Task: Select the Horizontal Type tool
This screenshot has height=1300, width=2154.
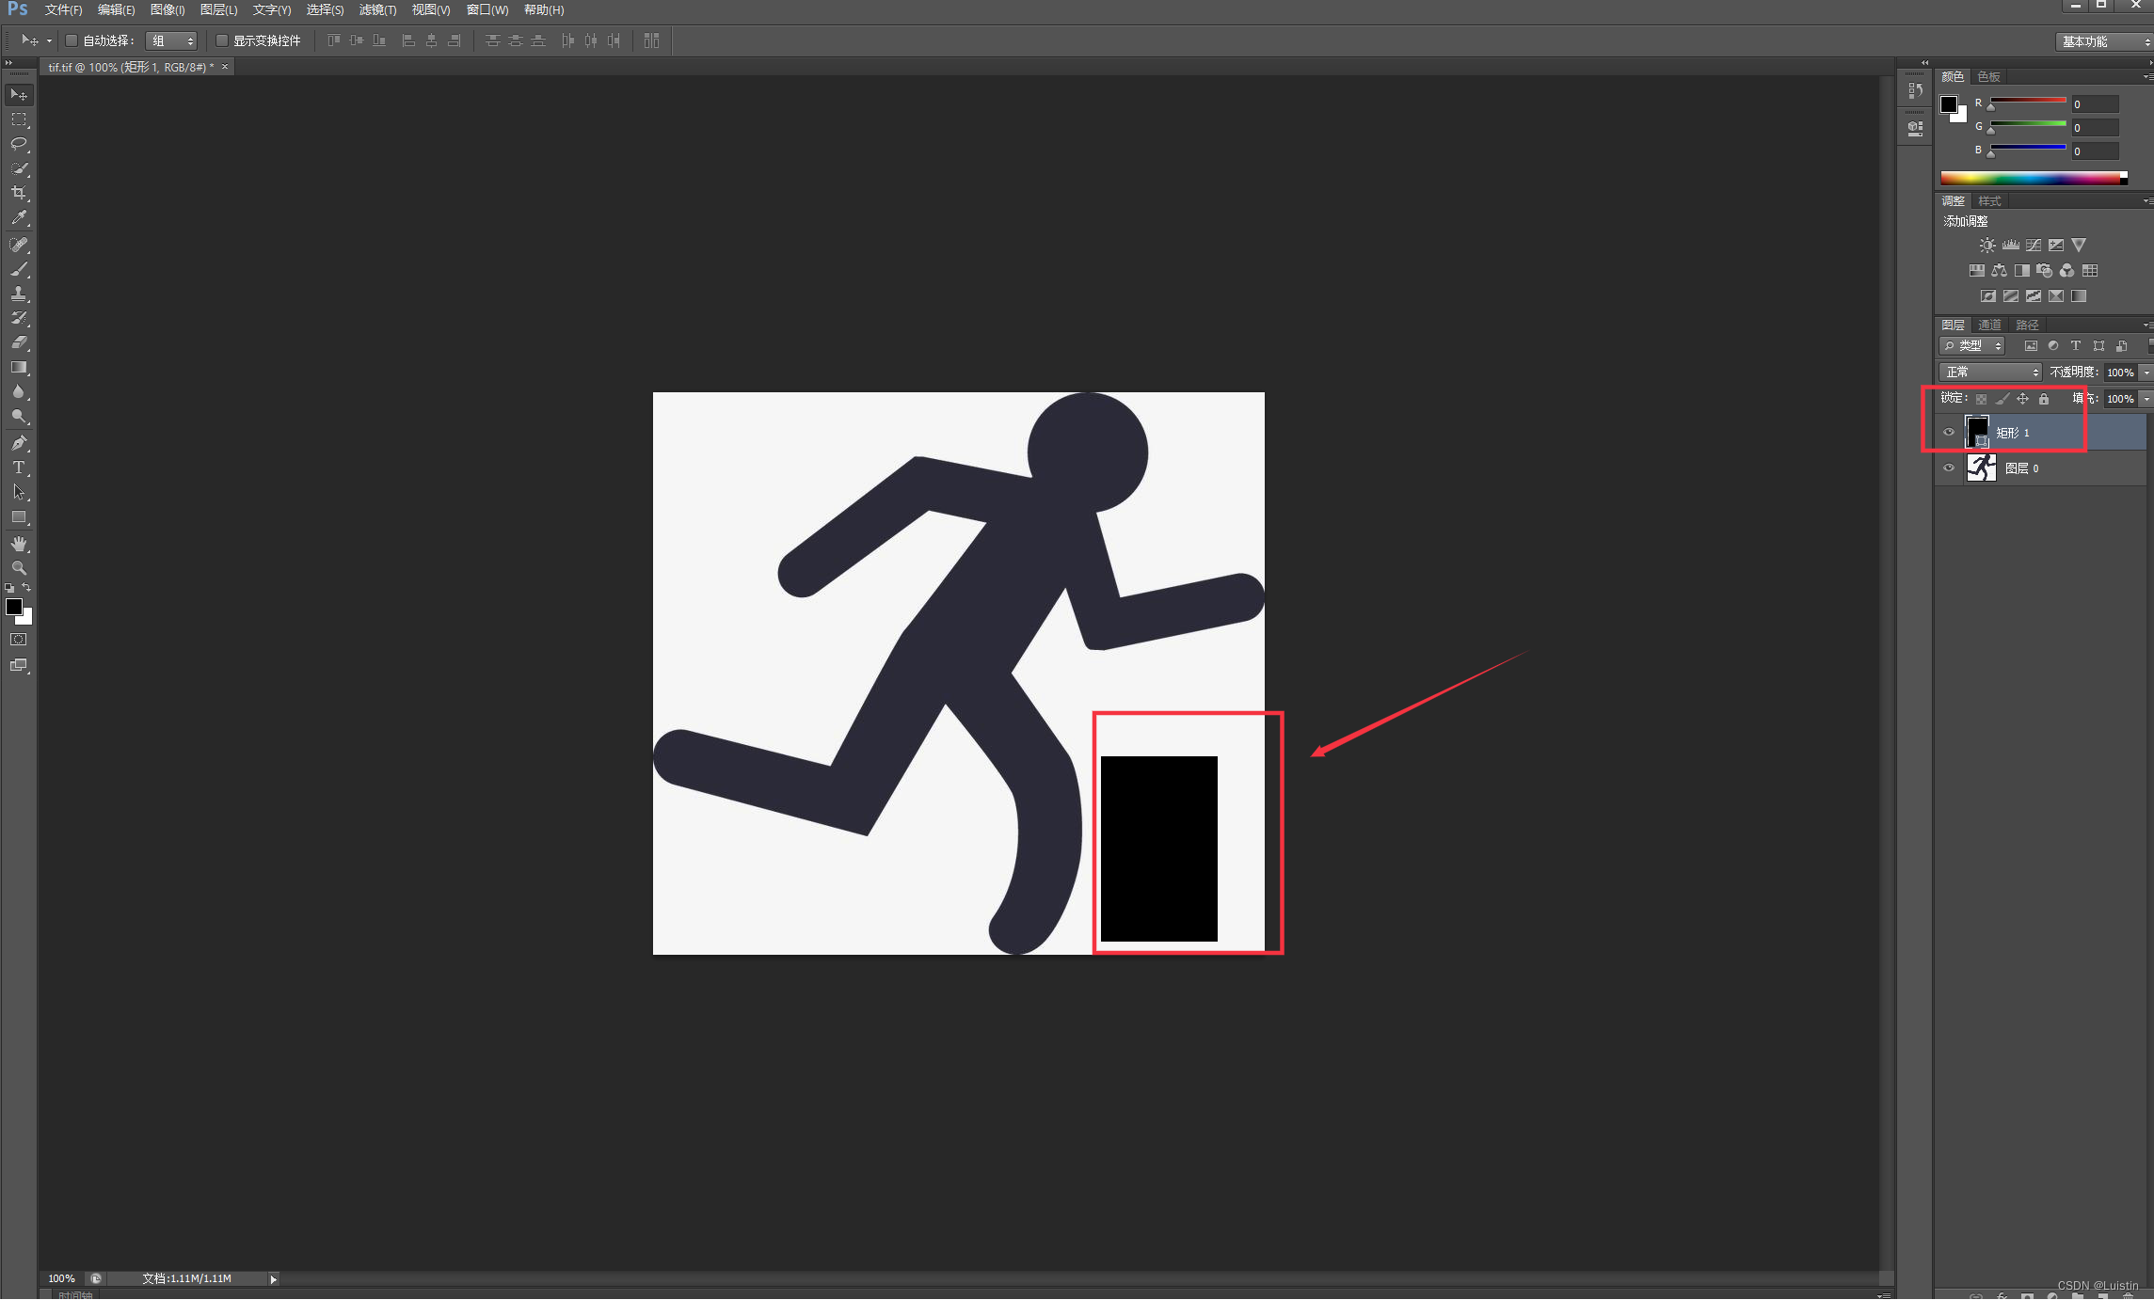Action: point(19,468)
